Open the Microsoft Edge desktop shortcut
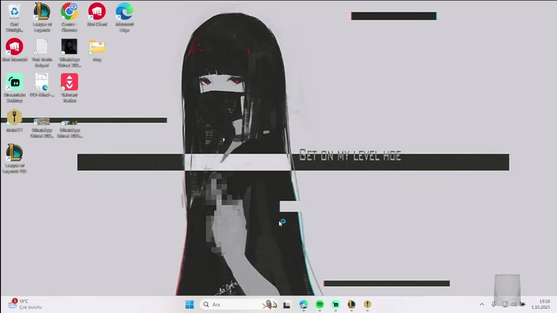 pos(124,17)
